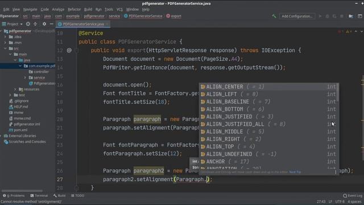Click gutter icon on line 12
This screenshot has width=364, height=205.
pos(69,51)
